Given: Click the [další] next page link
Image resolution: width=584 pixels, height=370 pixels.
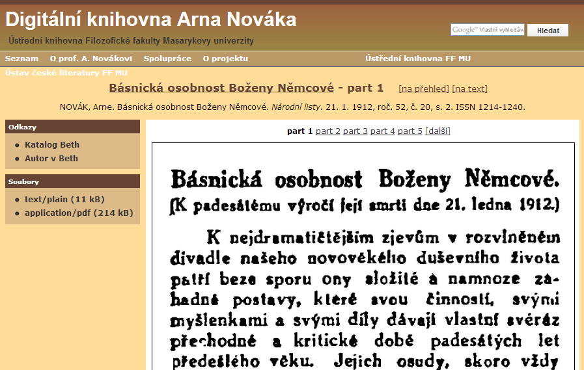Looking at the screenshot, I should click(x=438, y=131).
